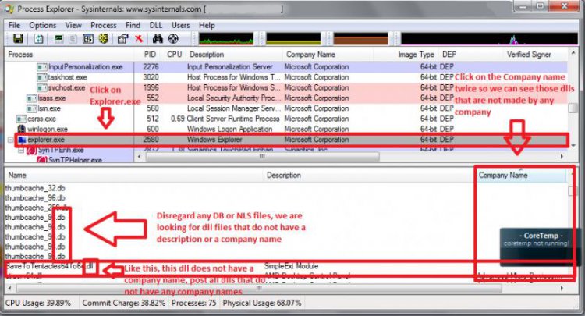Click PID 2276 cell
The height and width of the screenshot is (316, 585).
click(151, 67)
